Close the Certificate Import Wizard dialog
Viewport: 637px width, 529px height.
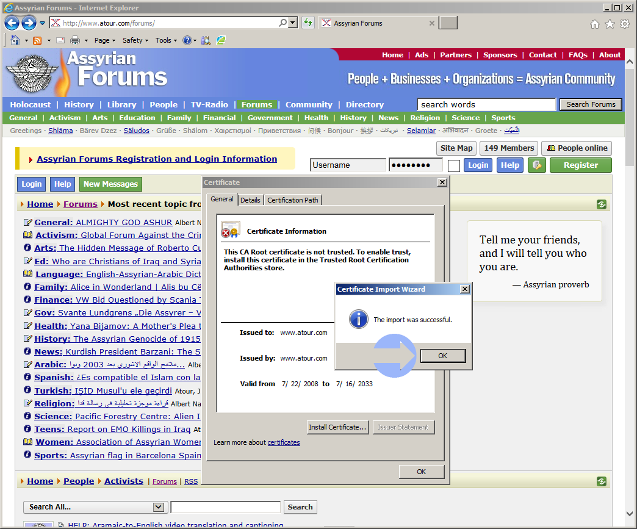[465, 289]
